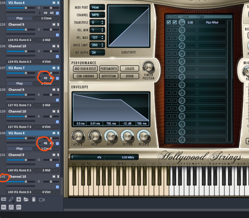The height and width of the screenshot is (218, 249).
Task: Click the Con Sordino button
Action: point(85,76)
